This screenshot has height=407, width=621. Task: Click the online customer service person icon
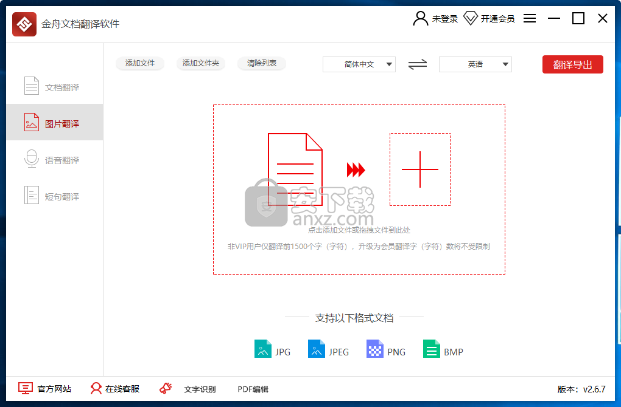(96, 388)
